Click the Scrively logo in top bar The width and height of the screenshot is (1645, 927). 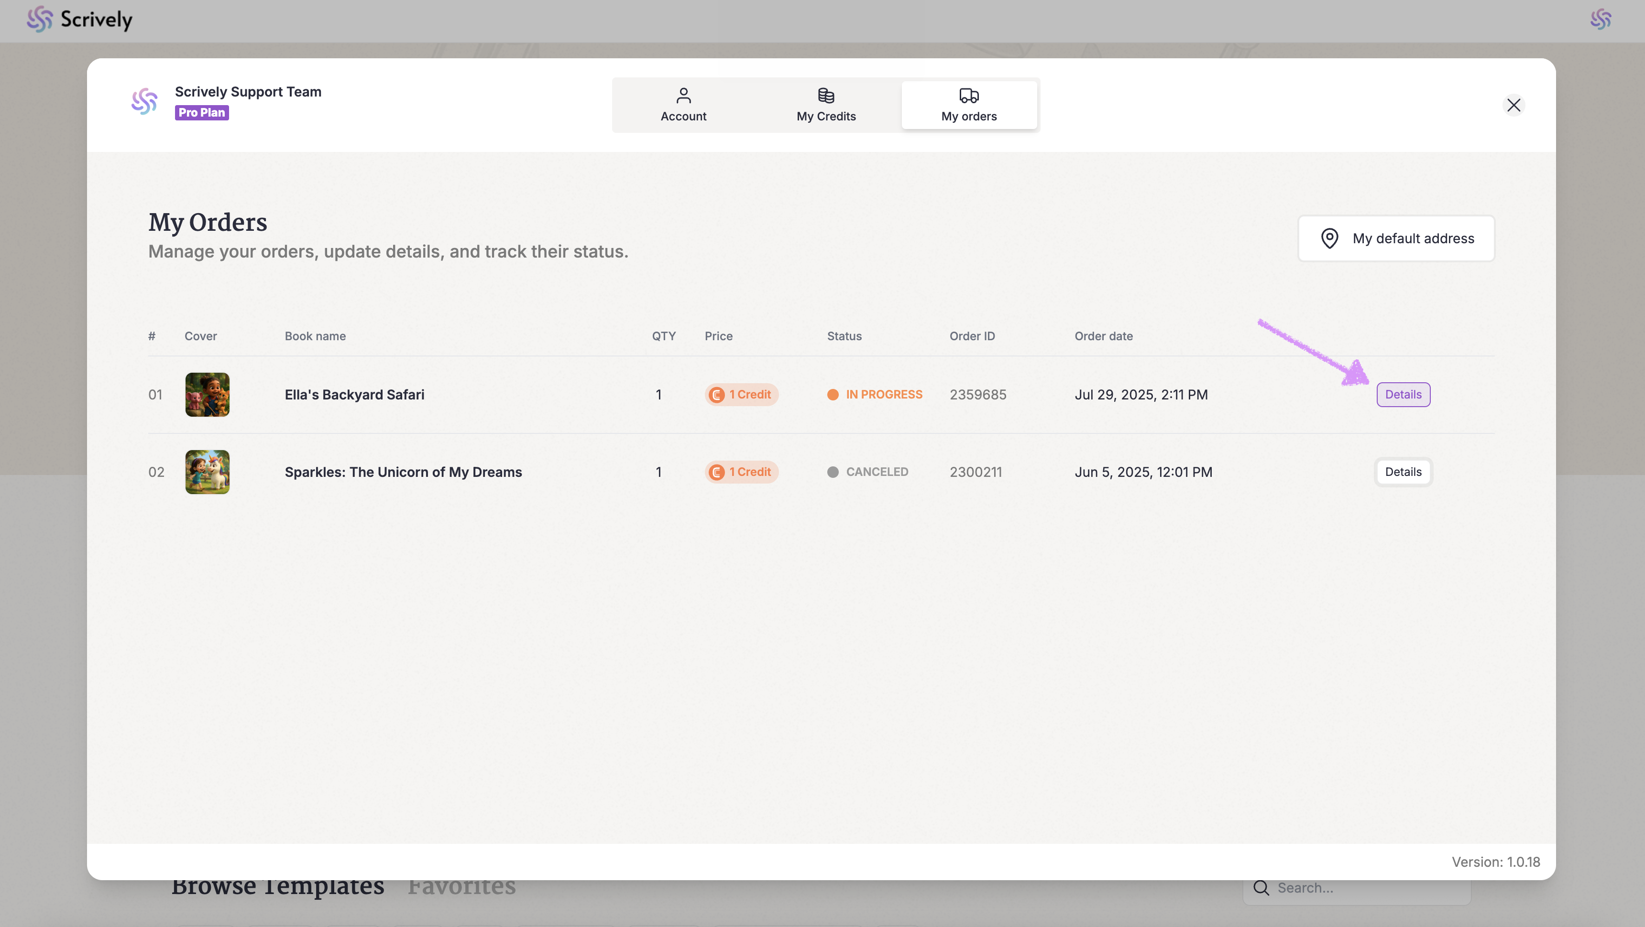coord(79,20)
